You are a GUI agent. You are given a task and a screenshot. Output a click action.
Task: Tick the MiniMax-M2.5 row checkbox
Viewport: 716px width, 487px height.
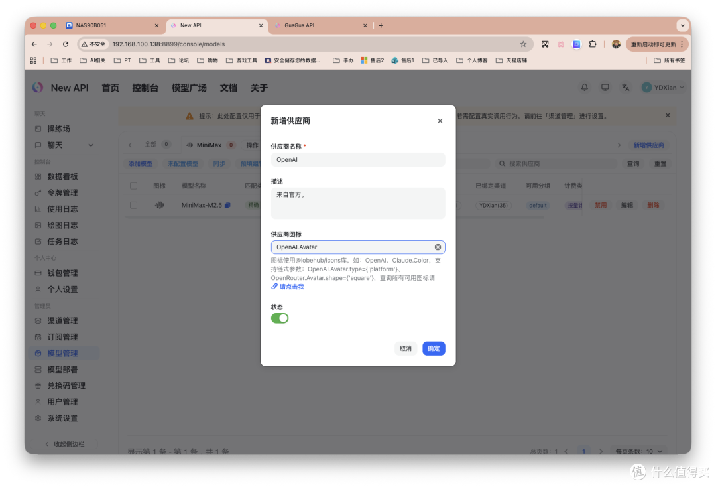[x=133, y=205]
